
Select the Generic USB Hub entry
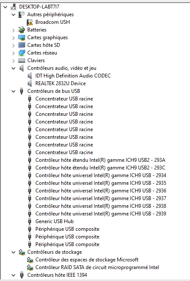click(55, 221)
